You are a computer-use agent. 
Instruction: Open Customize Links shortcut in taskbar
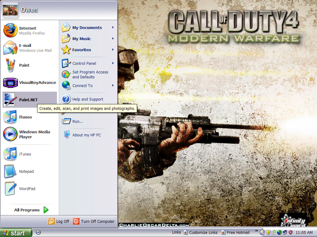coord(201,232)
